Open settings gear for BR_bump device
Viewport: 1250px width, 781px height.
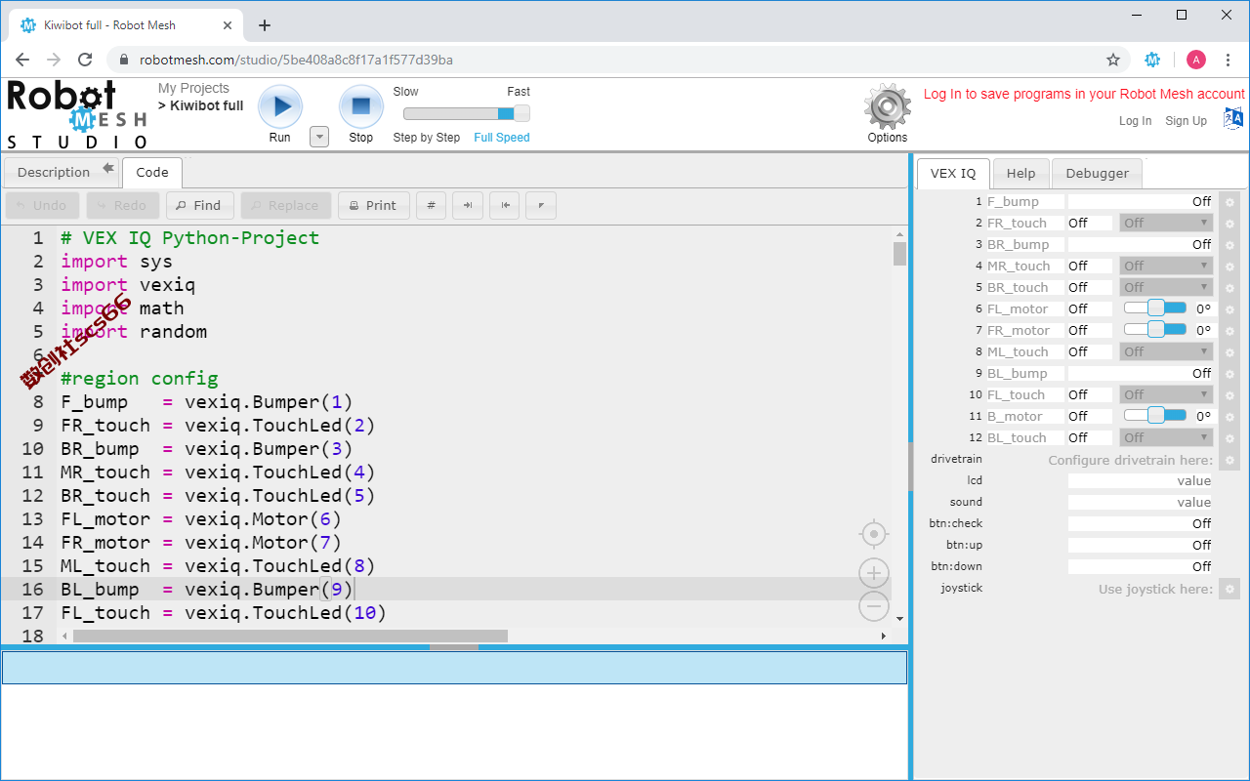pos(1229,245)
